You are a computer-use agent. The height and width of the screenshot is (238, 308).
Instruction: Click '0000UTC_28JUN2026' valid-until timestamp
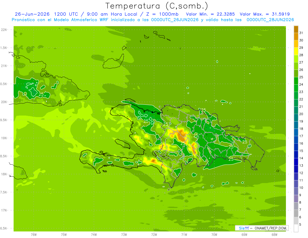tap(270, 20)
